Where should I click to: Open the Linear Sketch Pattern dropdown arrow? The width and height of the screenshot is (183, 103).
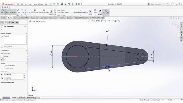coord(72,13)
